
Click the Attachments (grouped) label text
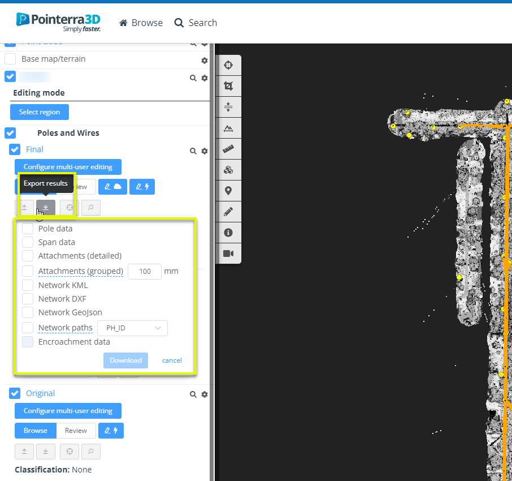81,272
